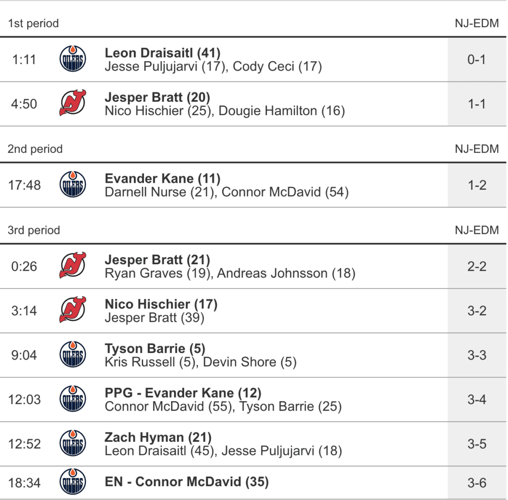Select Tyson Barrie (5) scorer name
The height and width of the screenshot is (500, 508).
[155, 349]
